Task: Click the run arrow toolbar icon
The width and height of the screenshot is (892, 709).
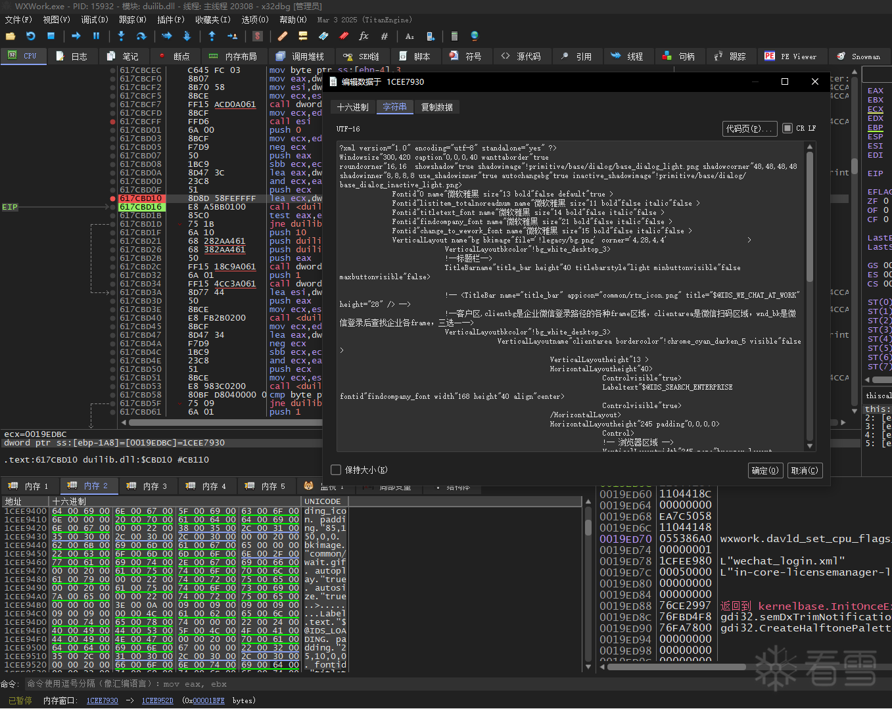Action: (x=76, y=36)
